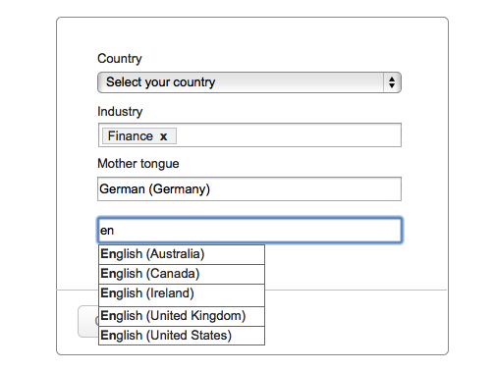Click the bold En in English (Australia)

(108, 254)
